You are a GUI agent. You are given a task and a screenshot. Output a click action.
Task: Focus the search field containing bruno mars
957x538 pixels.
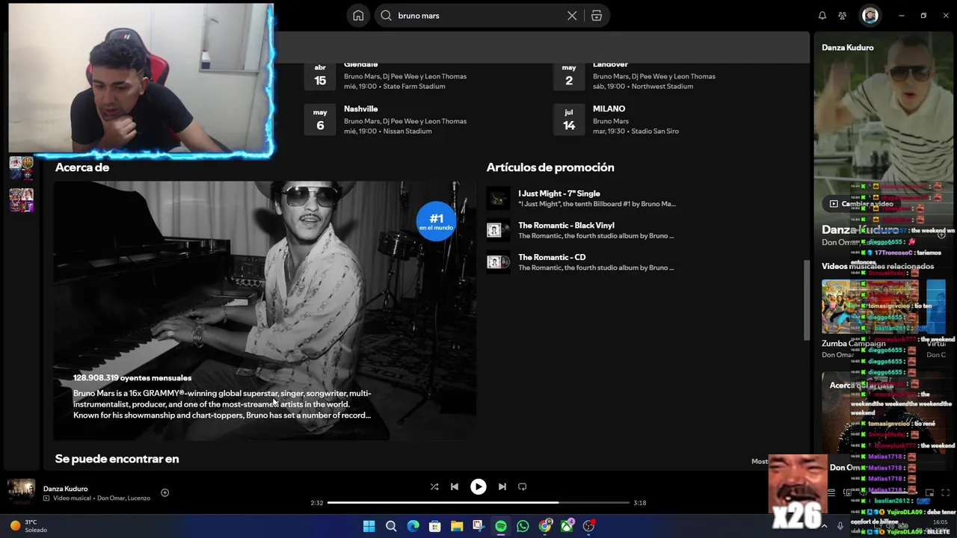[478, 16]
